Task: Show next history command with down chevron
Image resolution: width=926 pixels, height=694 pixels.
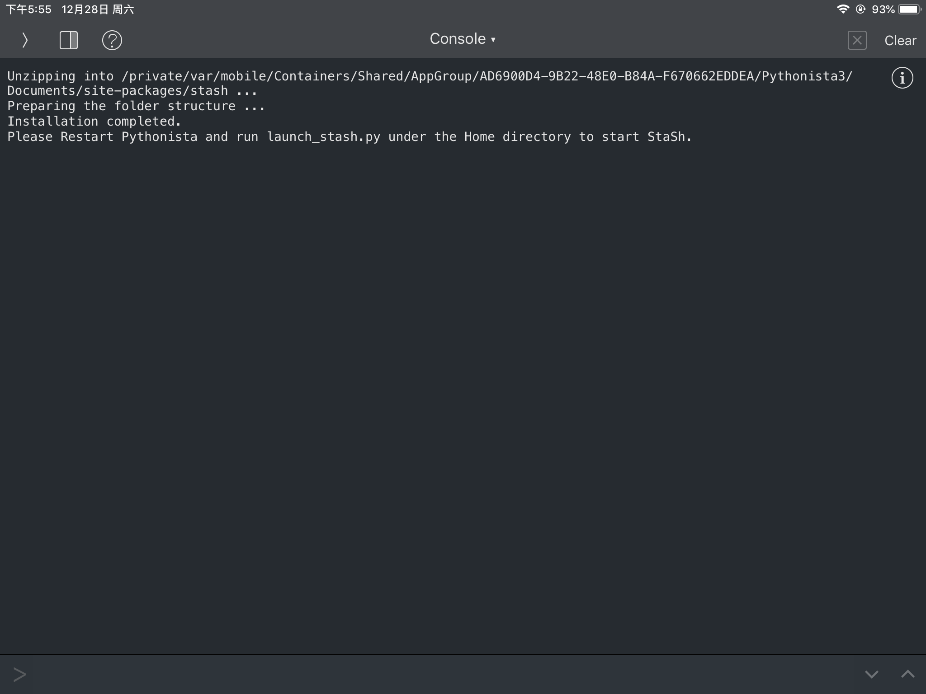Action: 871,675
